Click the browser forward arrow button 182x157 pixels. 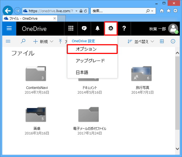(x=17, y=11)
